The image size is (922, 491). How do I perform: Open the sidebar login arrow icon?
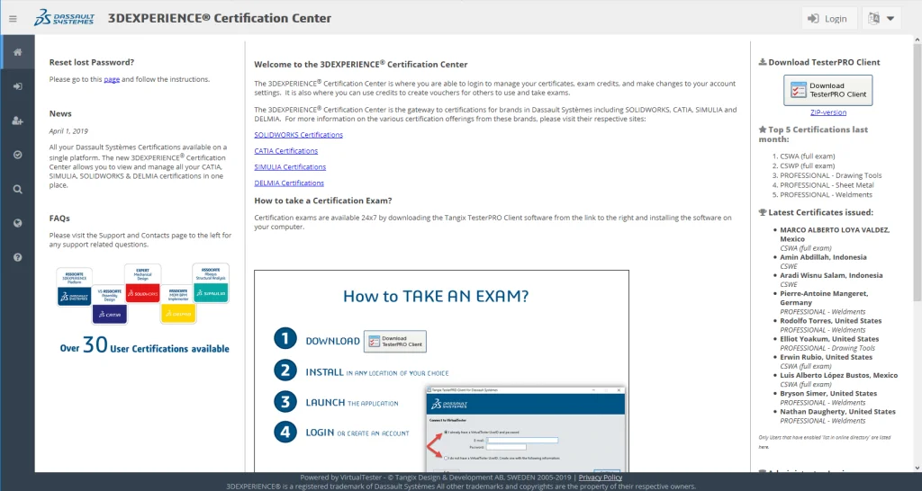pos(18,86)
